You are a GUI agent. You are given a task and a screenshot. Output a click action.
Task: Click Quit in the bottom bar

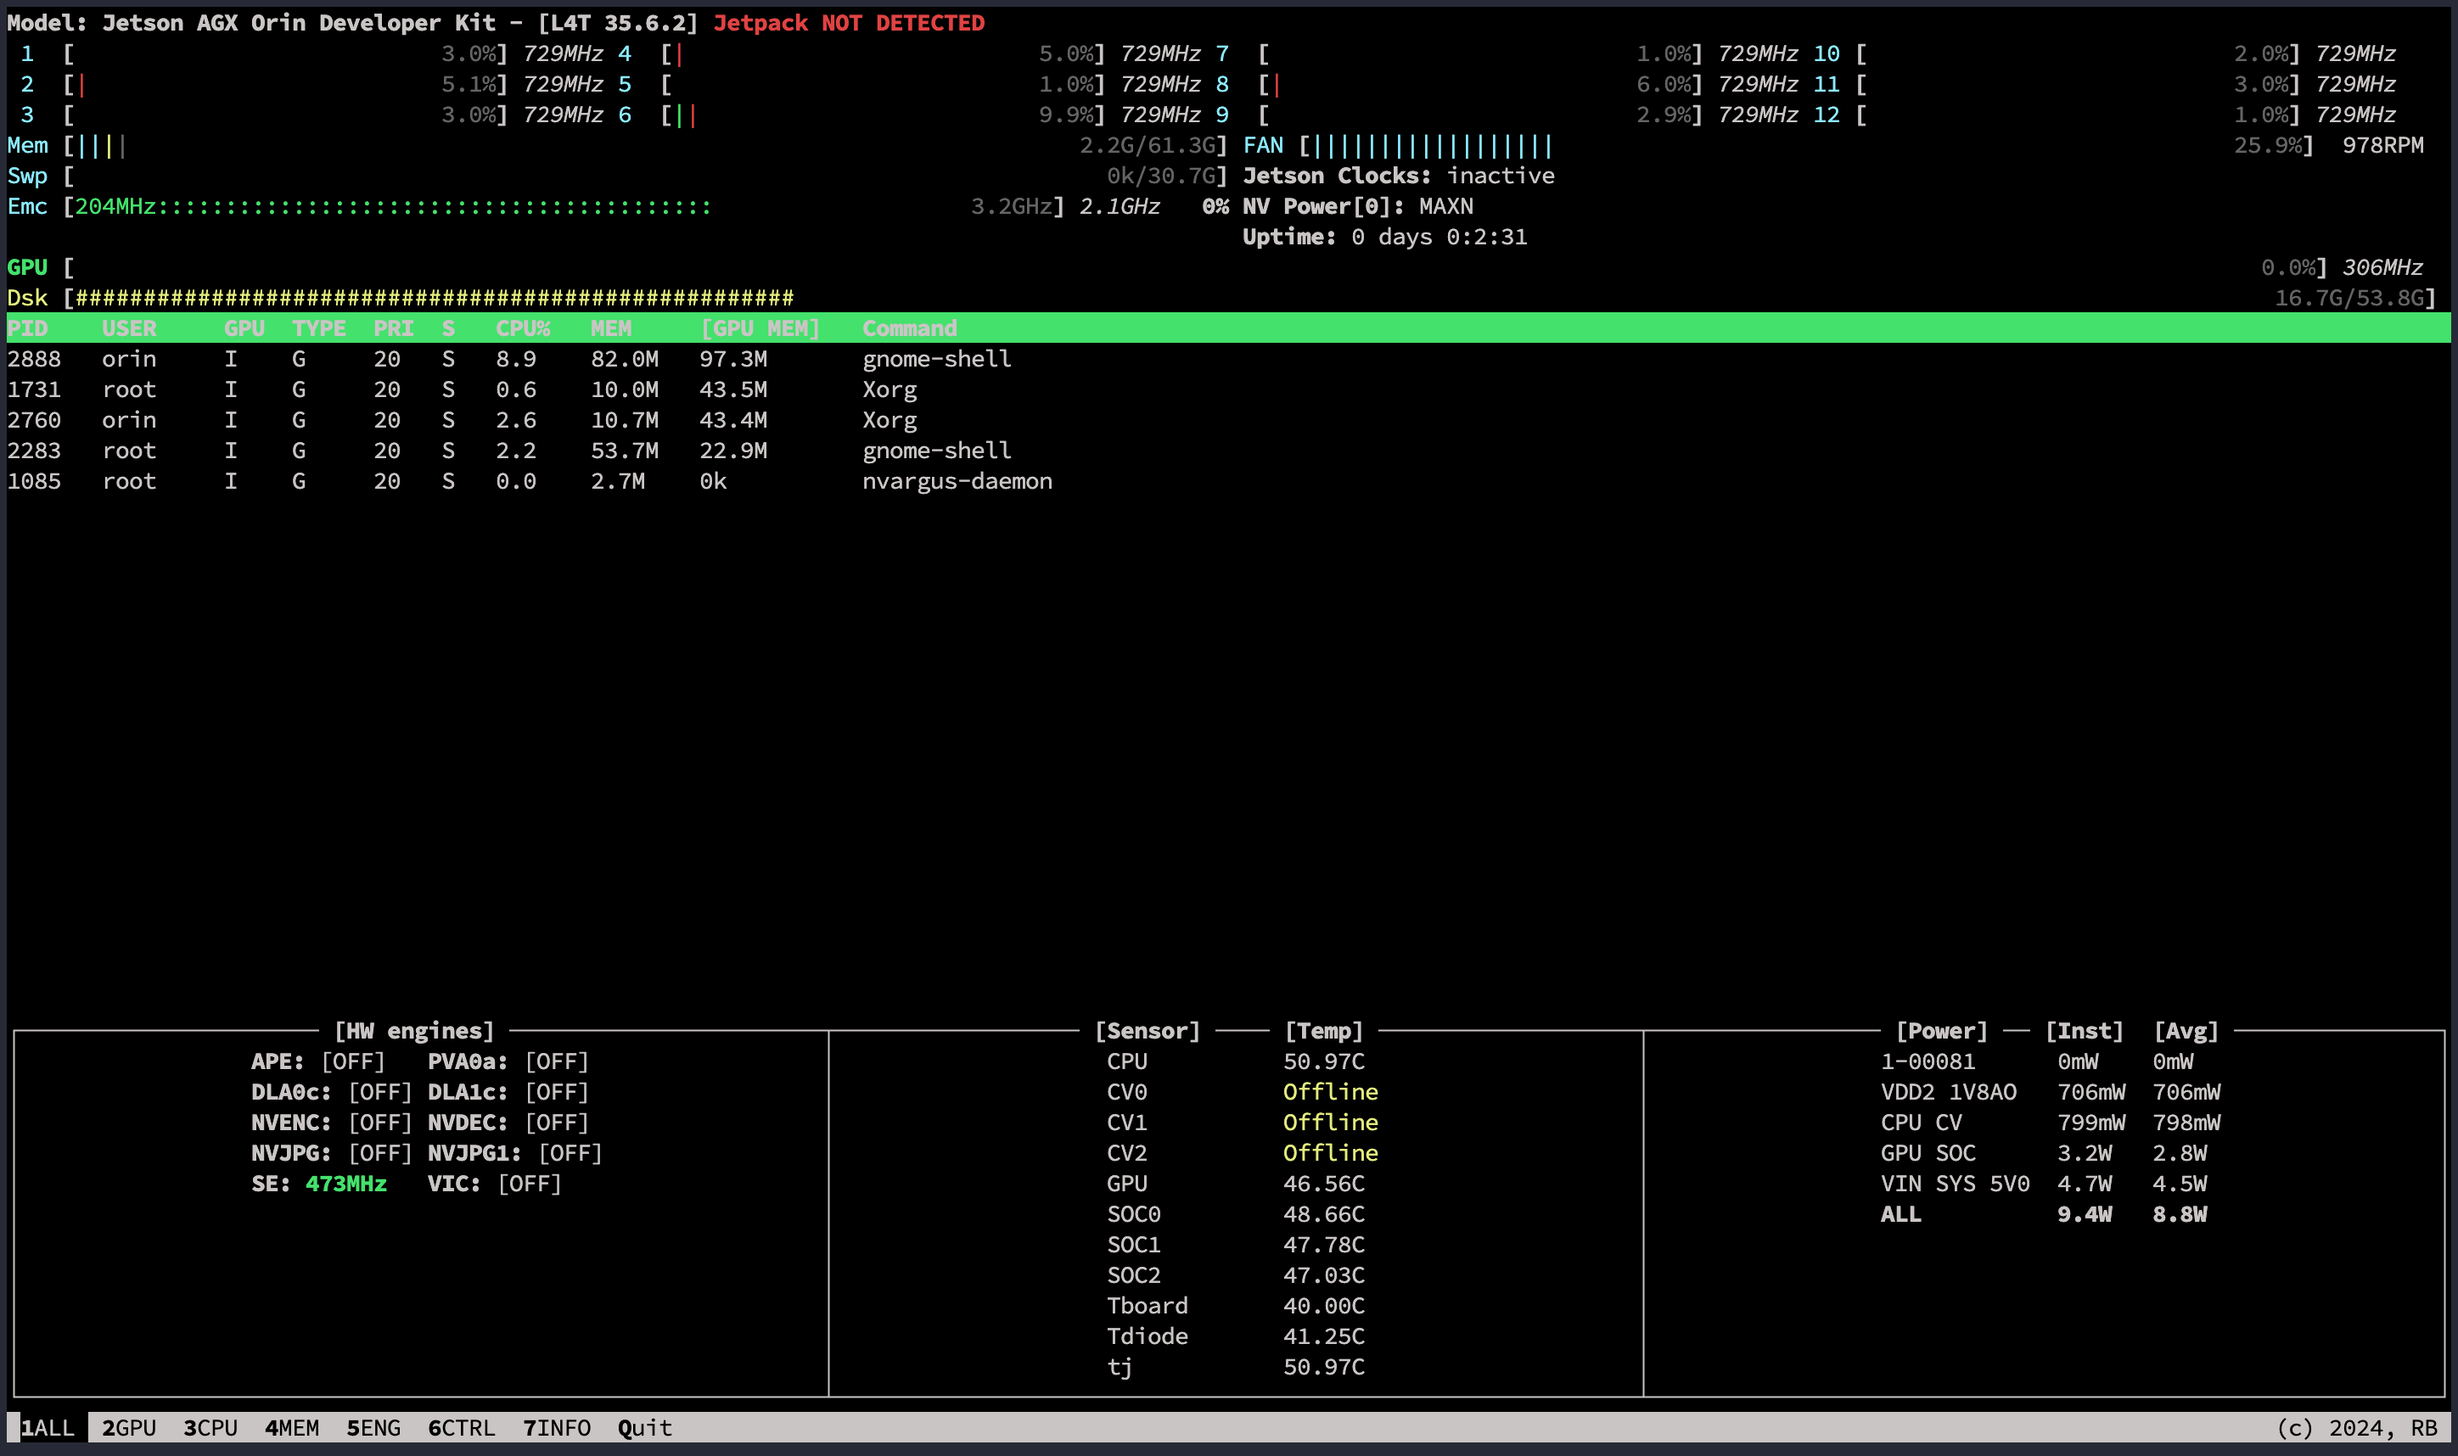[645, 1427]
